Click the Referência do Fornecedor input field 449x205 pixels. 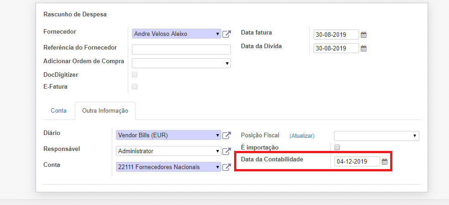click(x=181, y=50)
